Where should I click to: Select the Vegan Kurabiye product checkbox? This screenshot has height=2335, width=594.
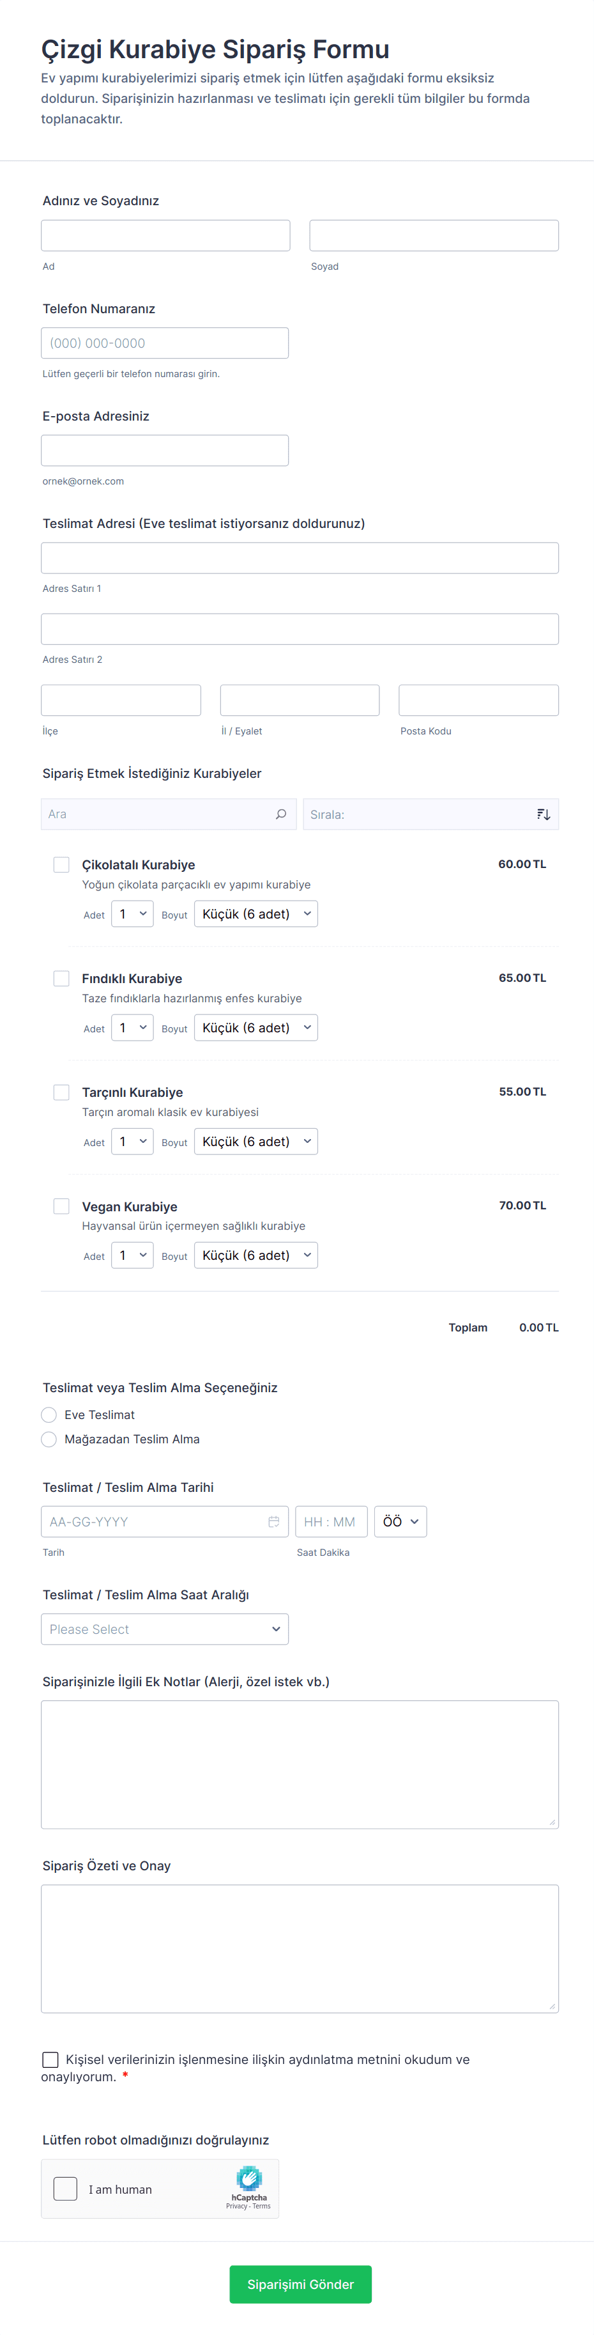[61, 1206]
